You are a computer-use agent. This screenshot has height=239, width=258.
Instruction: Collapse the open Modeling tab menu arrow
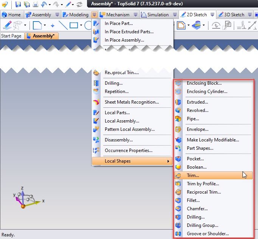tap(94, 15)
